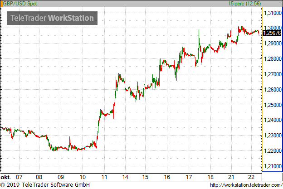Click the 1,26000 price axis label
Image resolution: width=283 pixels, height=189 pixels.
[x=273, y=89]
